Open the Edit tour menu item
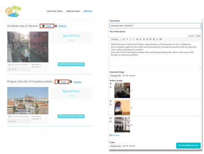 [88, 11]
